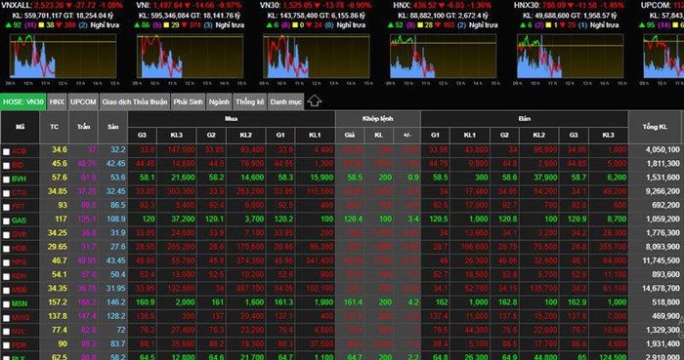Click ask volume 37,900
Screen dimensions: 684x360
point(545,178)
